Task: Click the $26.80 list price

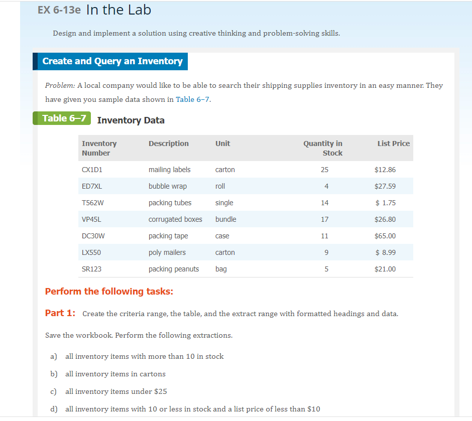Action: (385, 219)
